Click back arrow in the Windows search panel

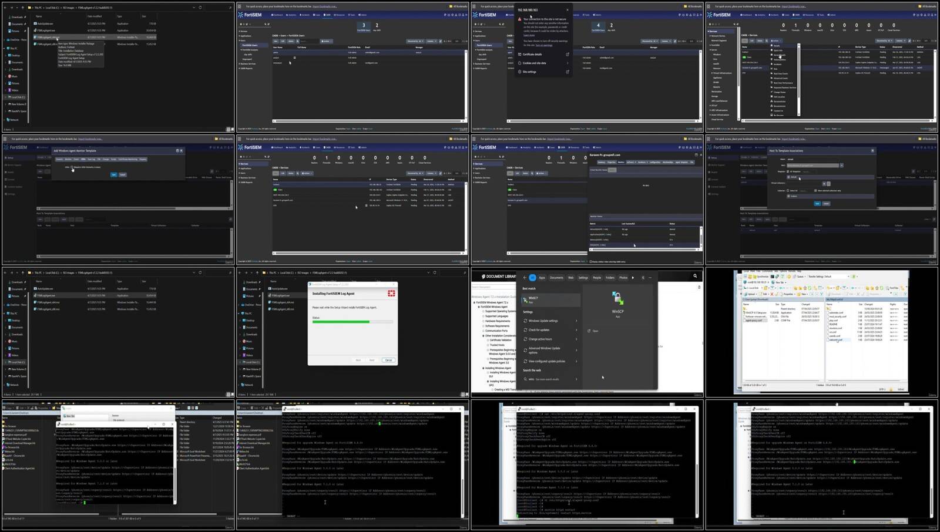525,278
